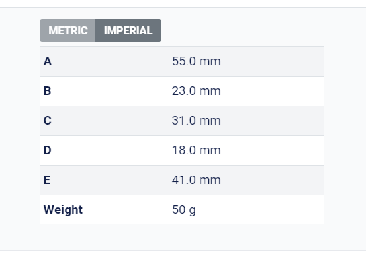Click the empty area of row B
The width and height of the screenshot is (366, 258).
[x=272, y=91]
